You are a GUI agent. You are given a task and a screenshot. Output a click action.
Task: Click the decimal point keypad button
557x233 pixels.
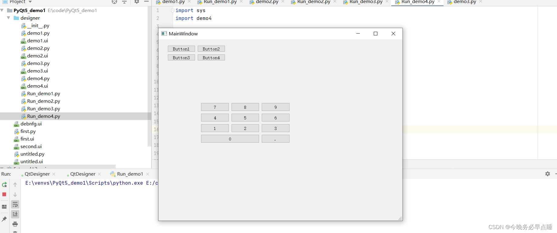[x=276, y=139]
